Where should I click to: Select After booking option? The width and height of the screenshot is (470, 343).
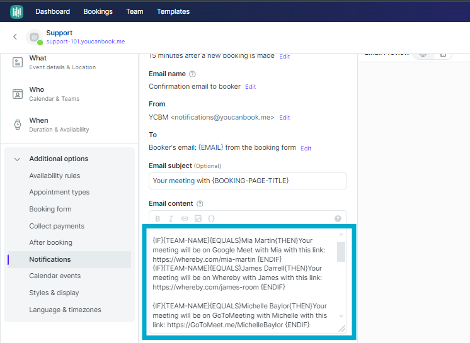50,242
